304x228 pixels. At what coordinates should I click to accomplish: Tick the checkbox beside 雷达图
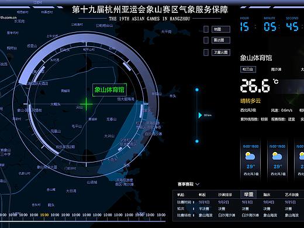tap(206, 40)
